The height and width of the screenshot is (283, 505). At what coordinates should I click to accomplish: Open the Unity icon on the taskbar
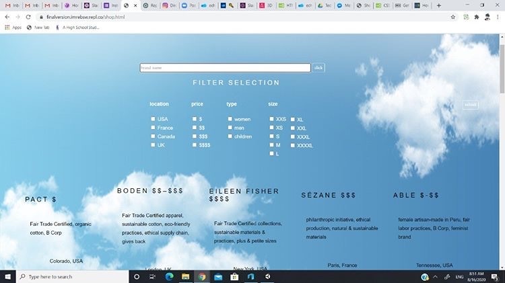[267, 276]
